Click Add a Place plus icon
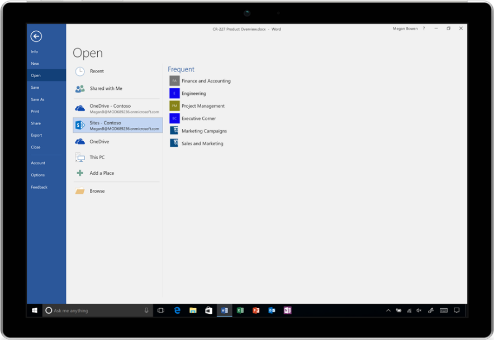This screenshot has height=340, width=494. click(80, 173)
